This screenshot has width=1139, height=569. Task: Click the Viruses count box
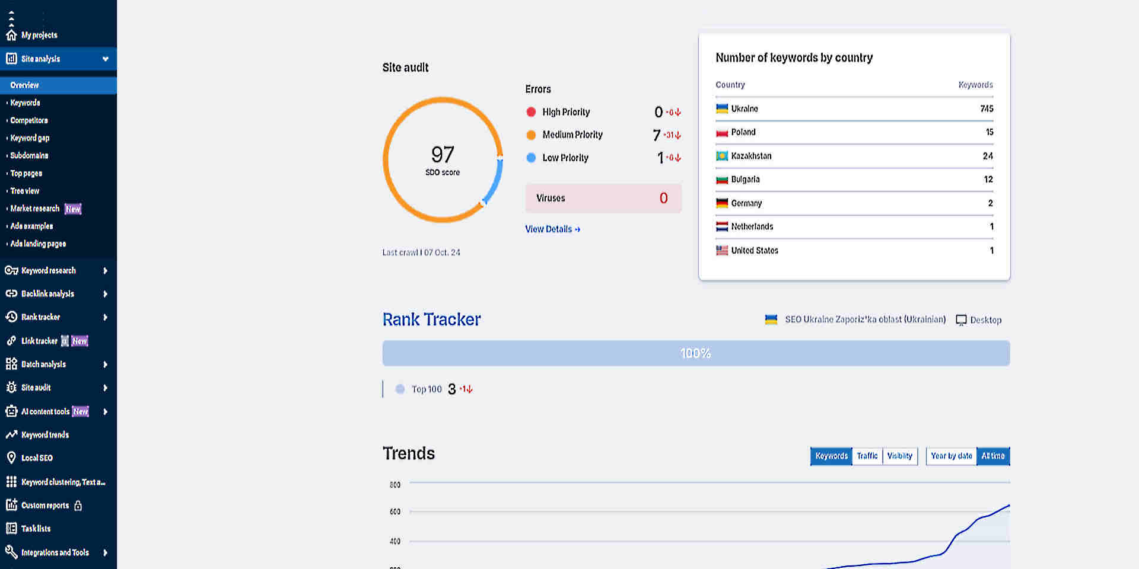coord(603,198)
